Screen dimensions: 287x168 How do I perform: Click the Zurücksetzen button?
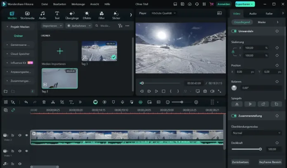coord(240,162)
